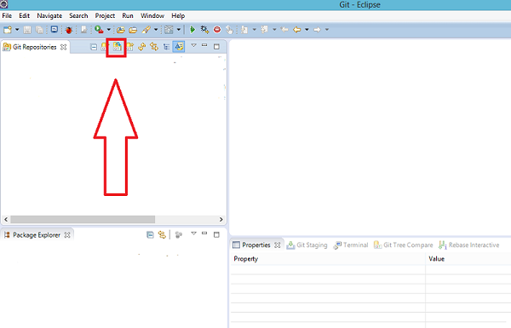Close the Package Explorer tab
Screen dimensions: 511x328
67,235
